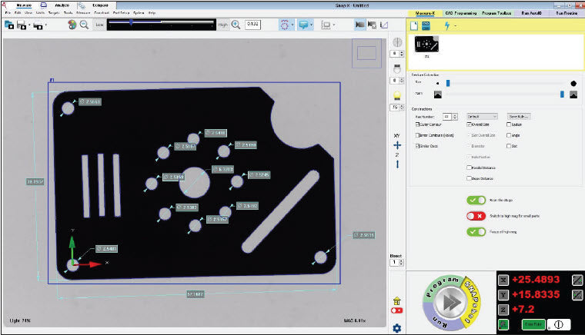
Task: Switch to the Compare mode tab
Action: [100, 5]
